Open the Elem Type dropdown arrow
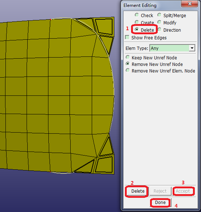 pos(192,48)
